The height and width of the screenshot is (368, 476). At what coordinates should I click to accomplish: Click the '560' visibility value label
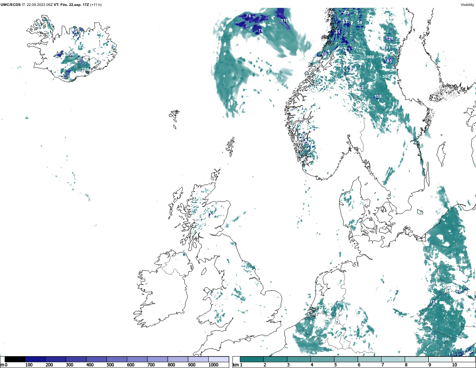(x=386, y=76)
